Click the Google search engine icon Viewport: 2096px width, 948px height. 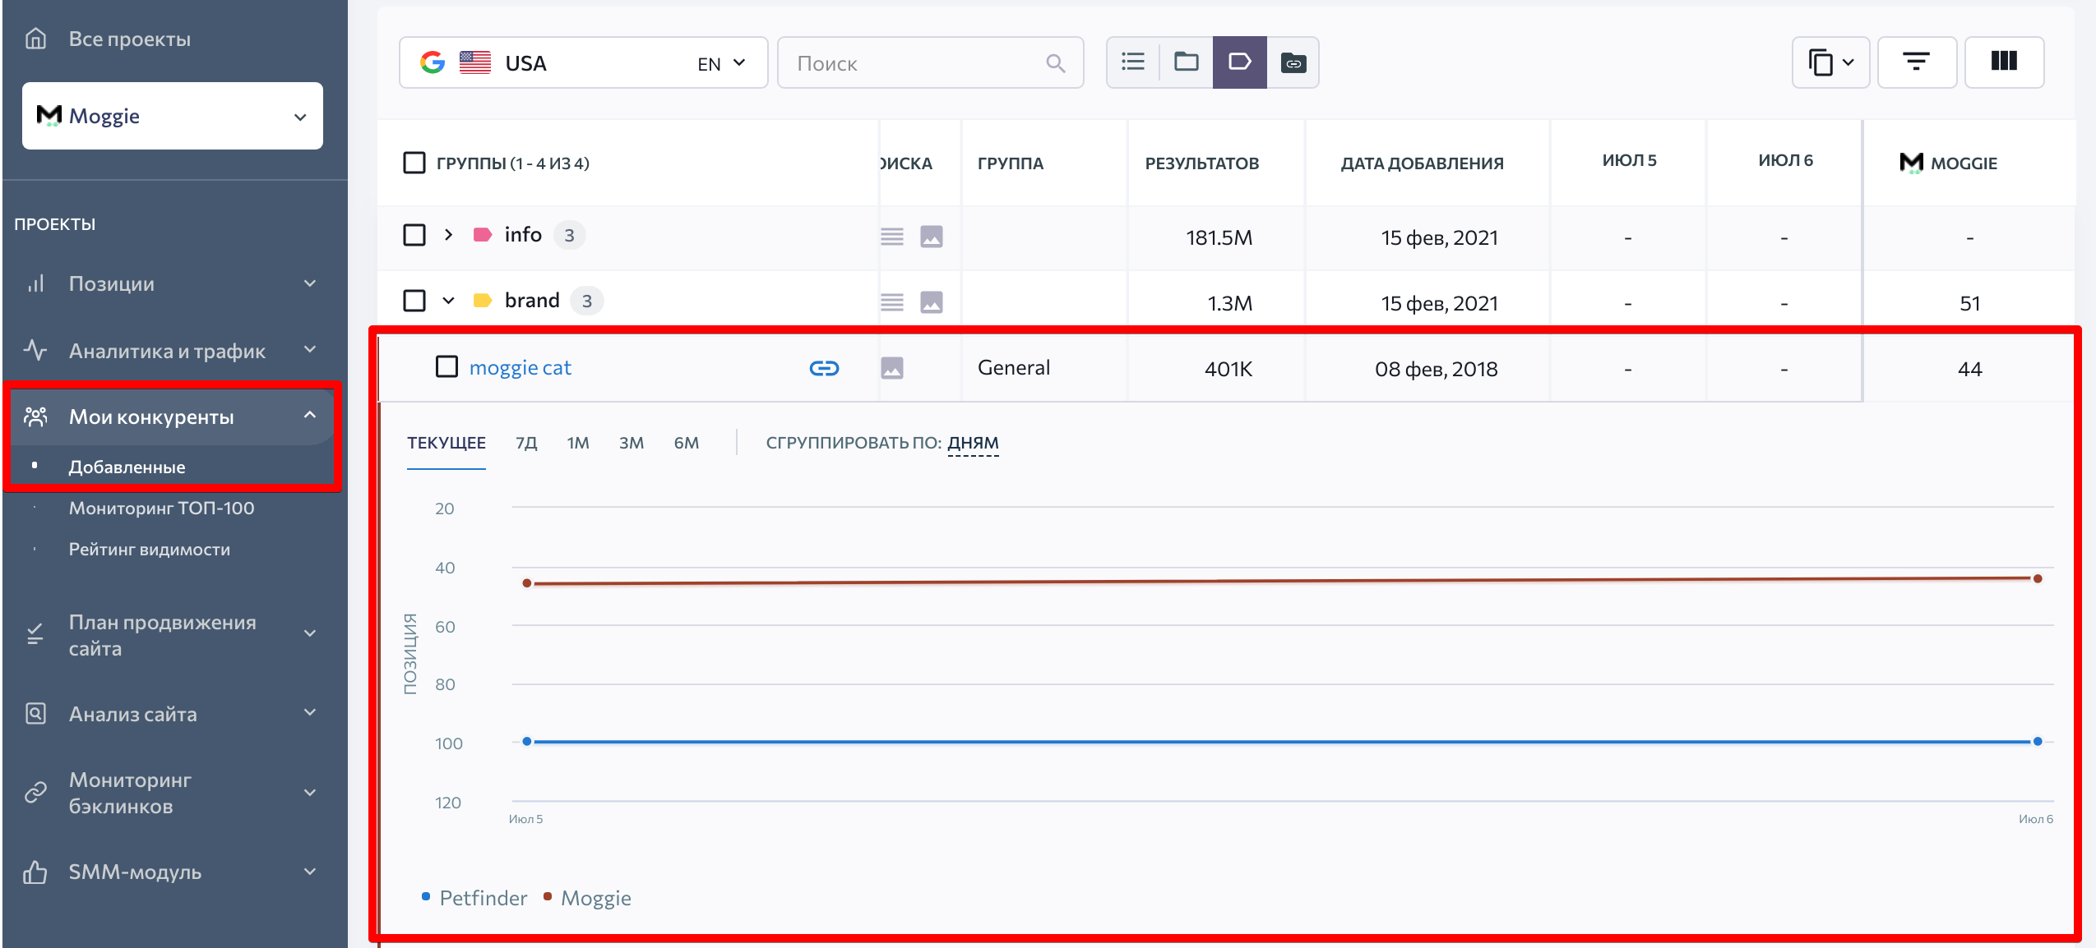coord(433,62)
